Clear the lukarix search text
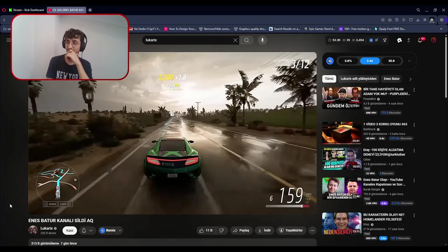448x252 pixels. tap(235, 40)
